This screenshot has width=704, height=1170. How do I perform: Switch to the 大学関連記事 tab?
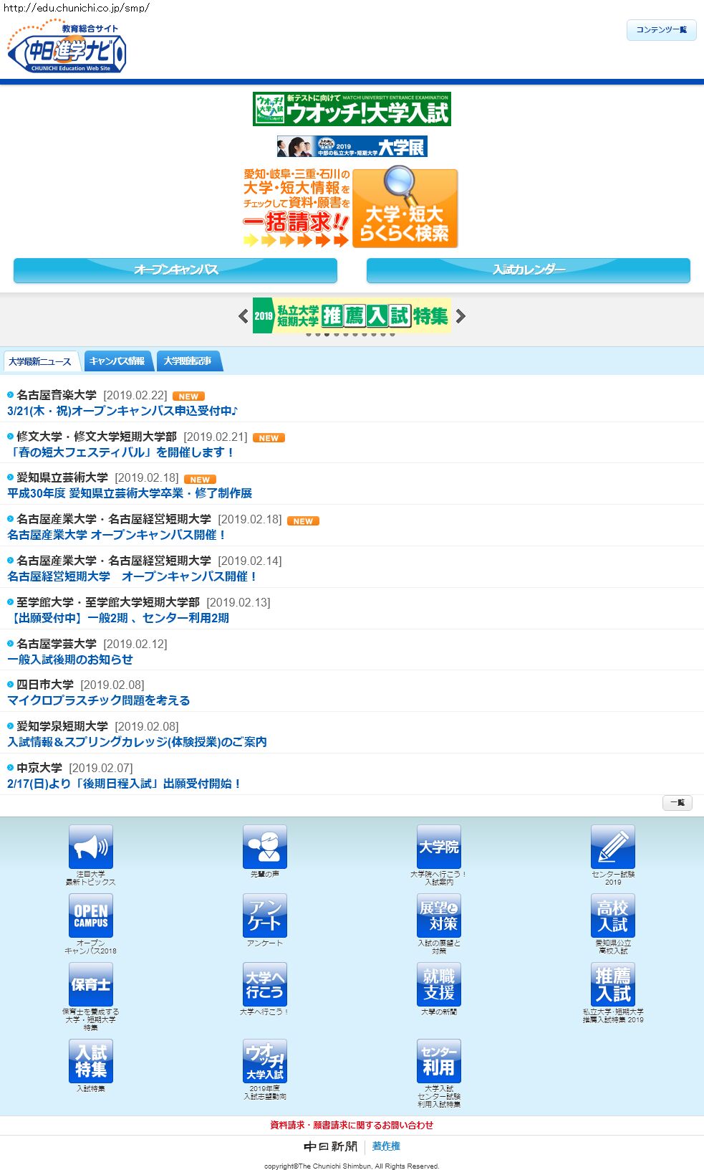point(188,361)
